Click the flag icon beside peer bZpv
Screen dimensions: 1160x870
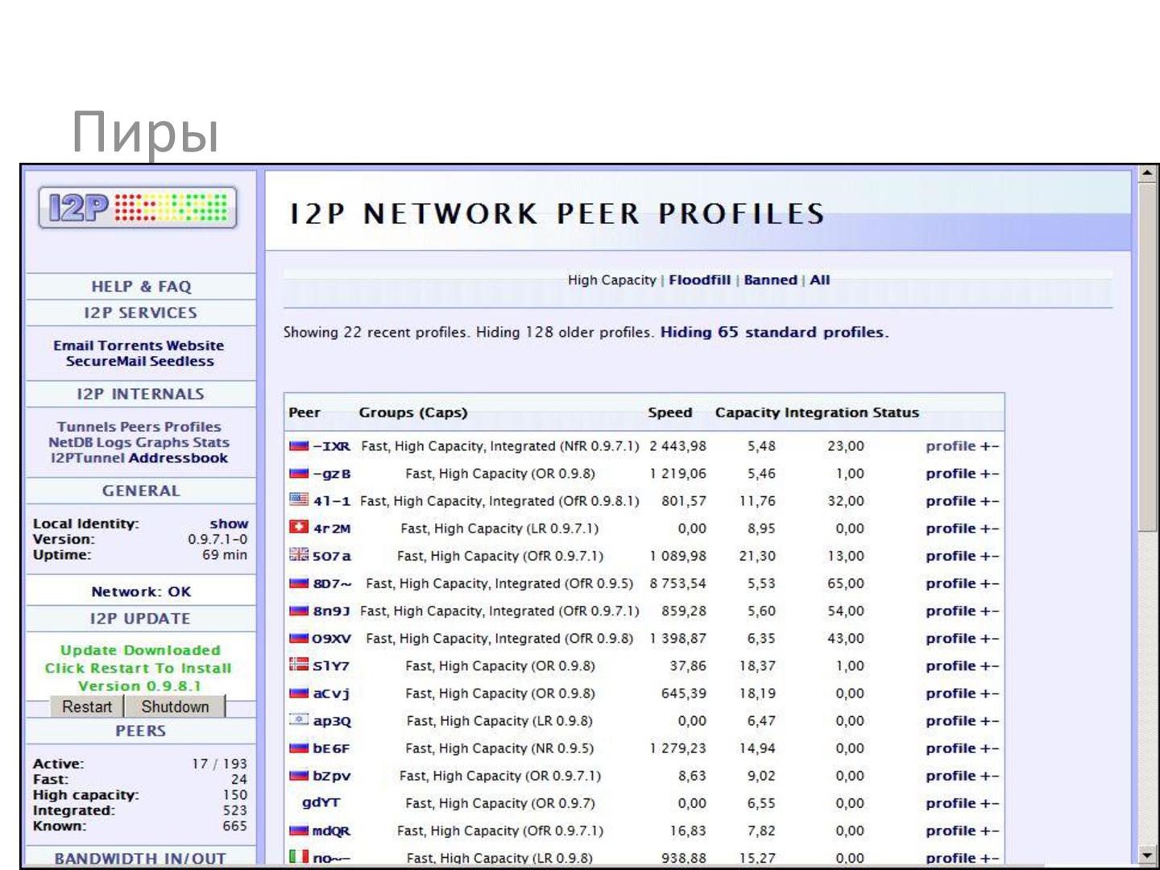click(x=299, y=775)
